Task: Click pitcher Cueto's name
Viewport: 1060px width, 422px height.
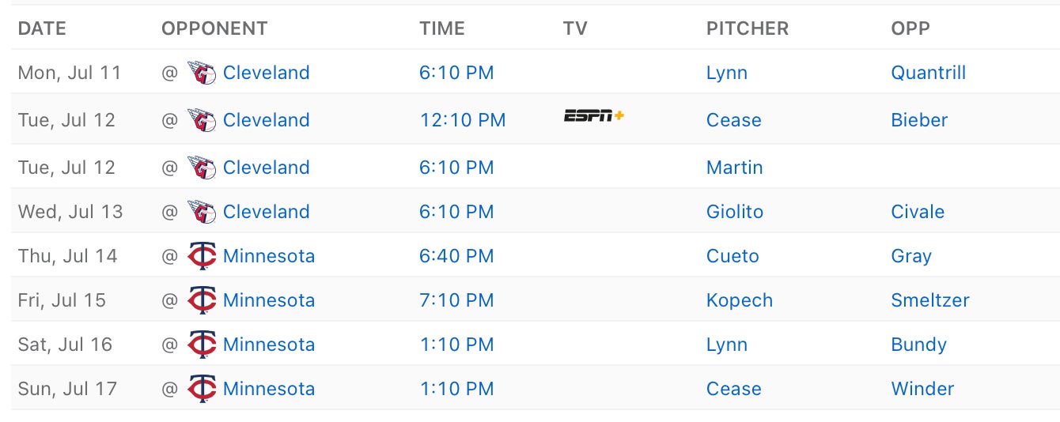Action: (x=733, y=256)
